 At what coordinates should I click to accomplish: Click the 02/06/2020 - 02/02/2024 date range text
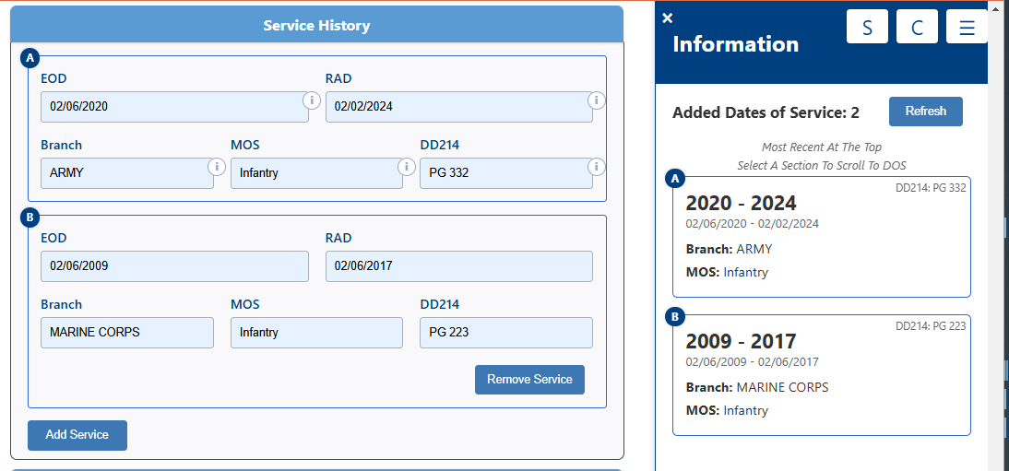[x=753, y=224]
